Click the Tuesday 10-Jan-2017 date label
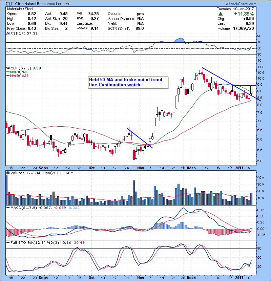271x281 pixels. pyautogui.click(x=235, y=9)
